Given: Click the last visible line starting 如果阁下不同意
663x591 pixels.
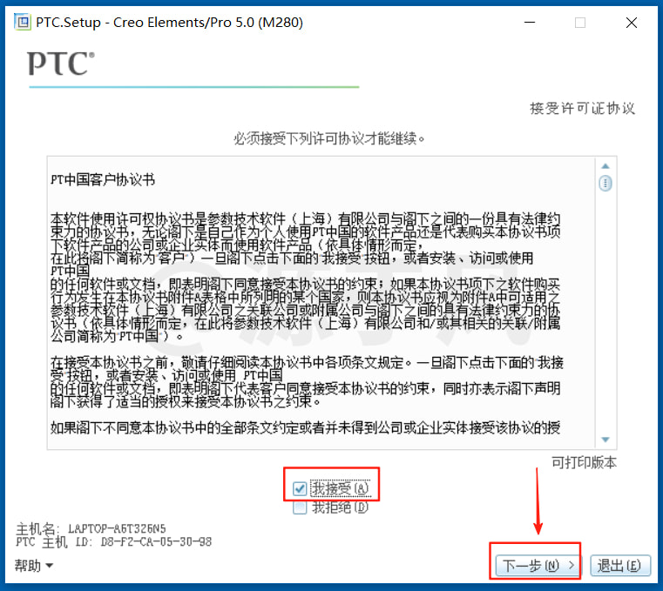Looking at the screenshot, I should (305, 427).
